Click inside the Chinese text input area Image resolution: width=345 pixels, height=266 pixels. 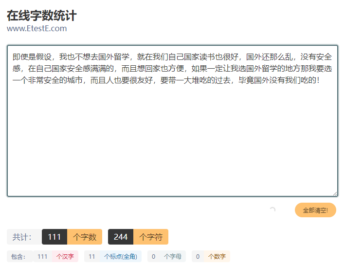coord(172,121)
